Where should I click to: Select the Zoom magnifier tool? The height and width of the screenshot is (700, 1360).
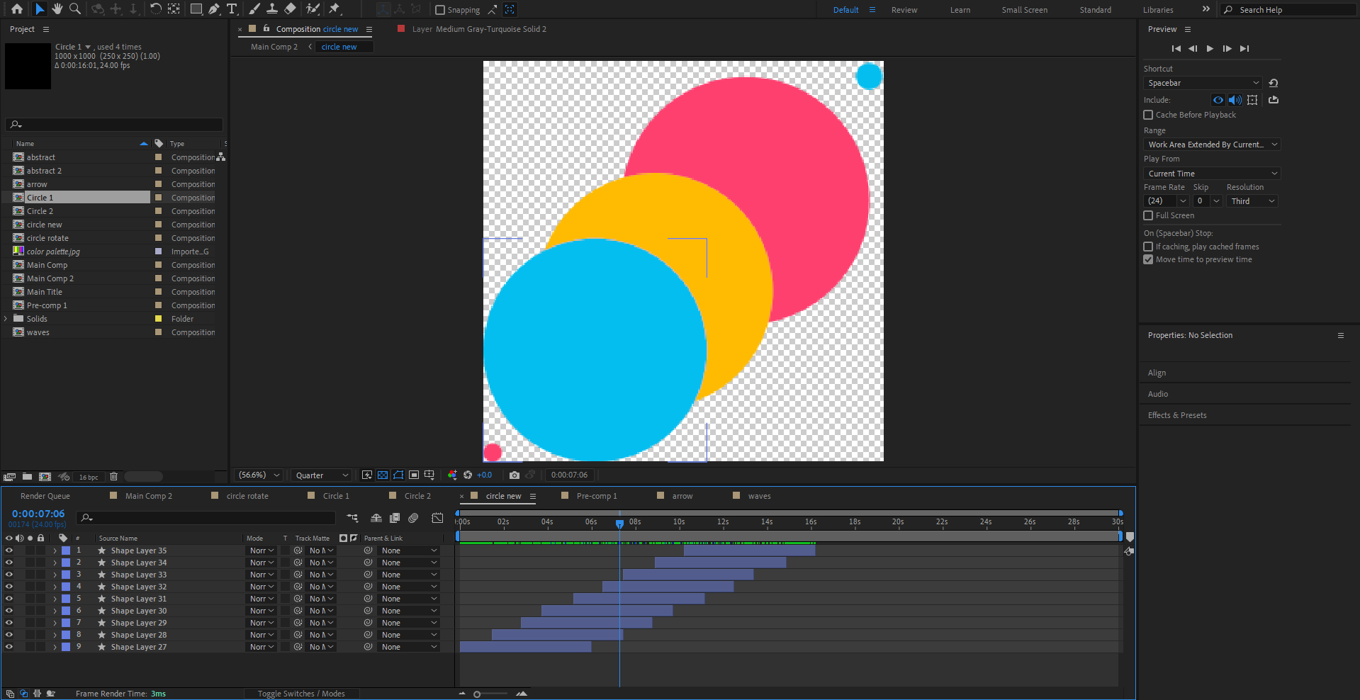tap(75, 9)
